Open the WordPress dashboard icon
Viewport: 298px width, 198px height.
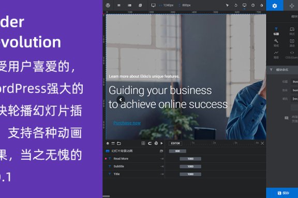[x=108, y=5]
